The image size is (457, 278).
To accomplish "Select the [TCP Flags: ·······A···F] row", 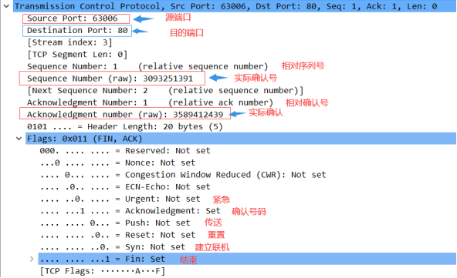I will [103, 271].
